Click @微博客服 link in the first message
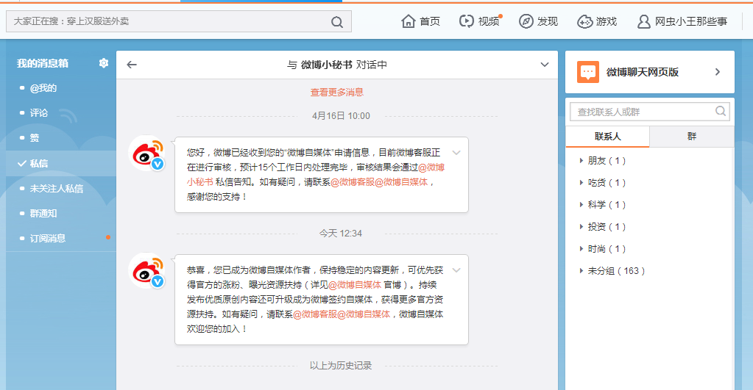Viewport: 753px width, 390px height. 353,182
